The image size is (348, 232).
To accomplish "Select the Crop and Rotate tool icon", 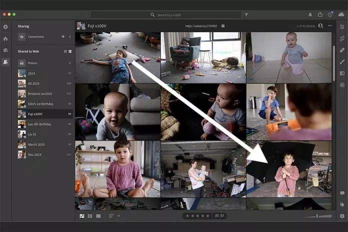I will coord(342,38).
